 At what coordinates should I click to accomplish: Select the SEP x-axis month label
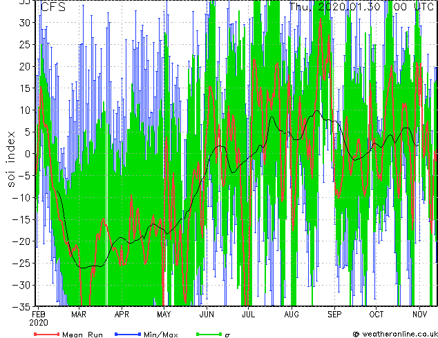334,315
